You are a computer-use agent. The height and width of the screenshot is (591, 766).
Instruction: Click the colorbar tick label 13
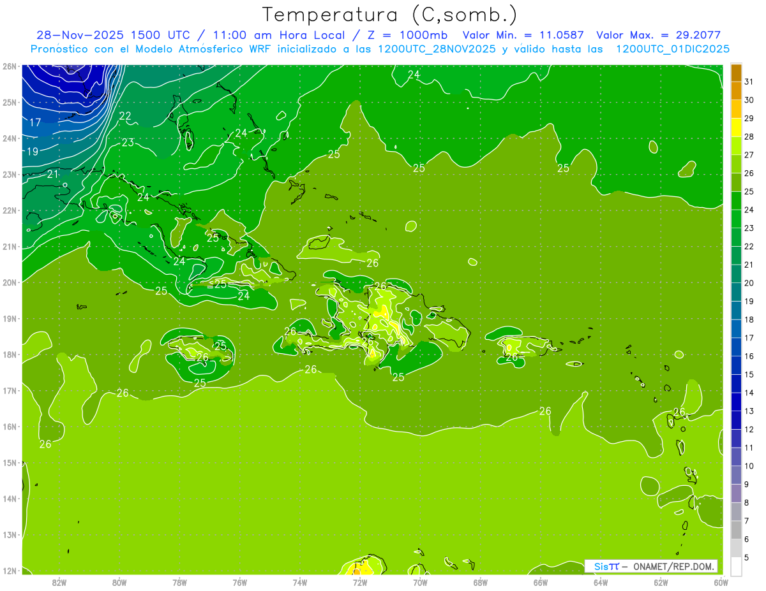pos(749,411)
